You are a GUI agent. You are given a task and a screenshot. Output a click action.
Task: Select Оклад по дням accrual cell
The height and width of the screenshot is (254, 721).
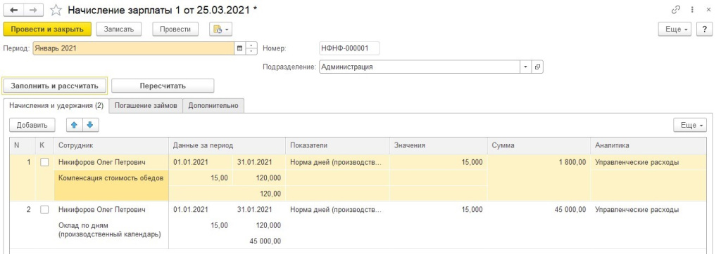tap(111, 233)
